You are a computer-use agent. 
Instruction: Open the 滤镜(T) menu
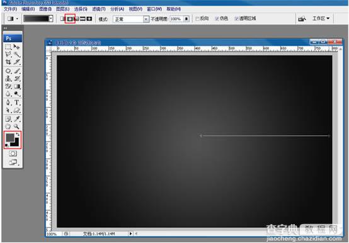click(x=99, y=9)
